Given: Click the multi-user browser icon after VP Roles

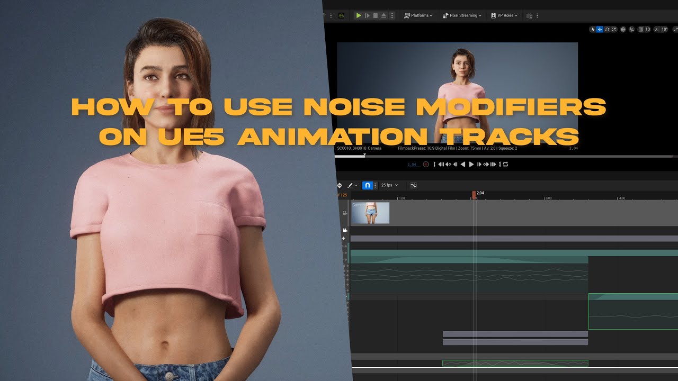Looking at the screenshot, I should pos(530,15).
